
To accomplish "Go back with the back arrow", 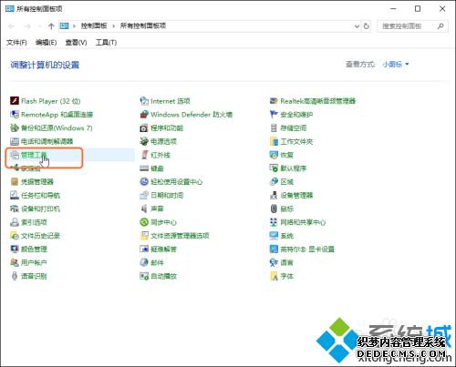I will pyautogui.click(x=12, y=26).
